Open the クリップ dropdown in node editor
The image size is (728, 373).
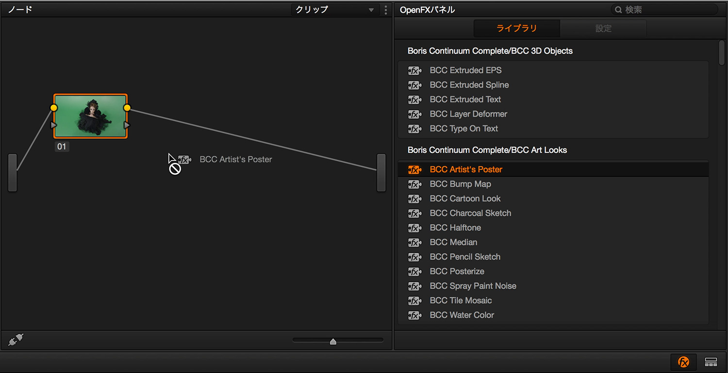point(334,10)
